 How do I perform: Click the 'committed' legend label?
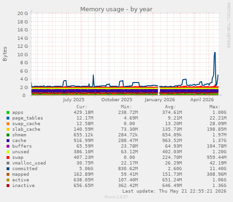click(x=25, y=169)
